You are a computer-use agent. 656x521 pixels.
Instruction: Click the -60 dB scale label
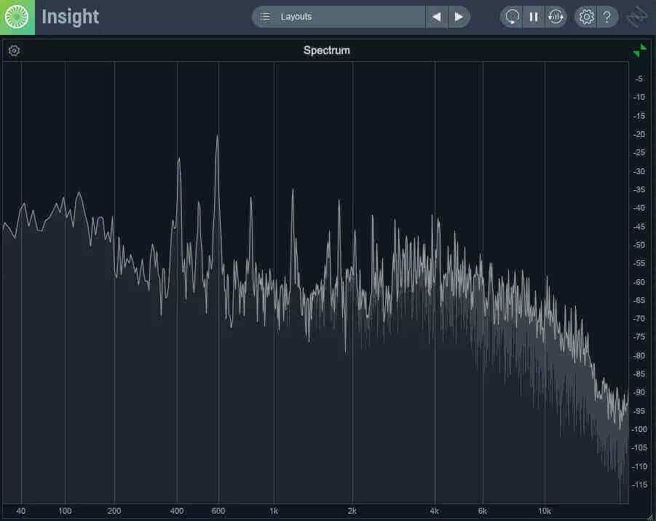click(x=639, y=282)
